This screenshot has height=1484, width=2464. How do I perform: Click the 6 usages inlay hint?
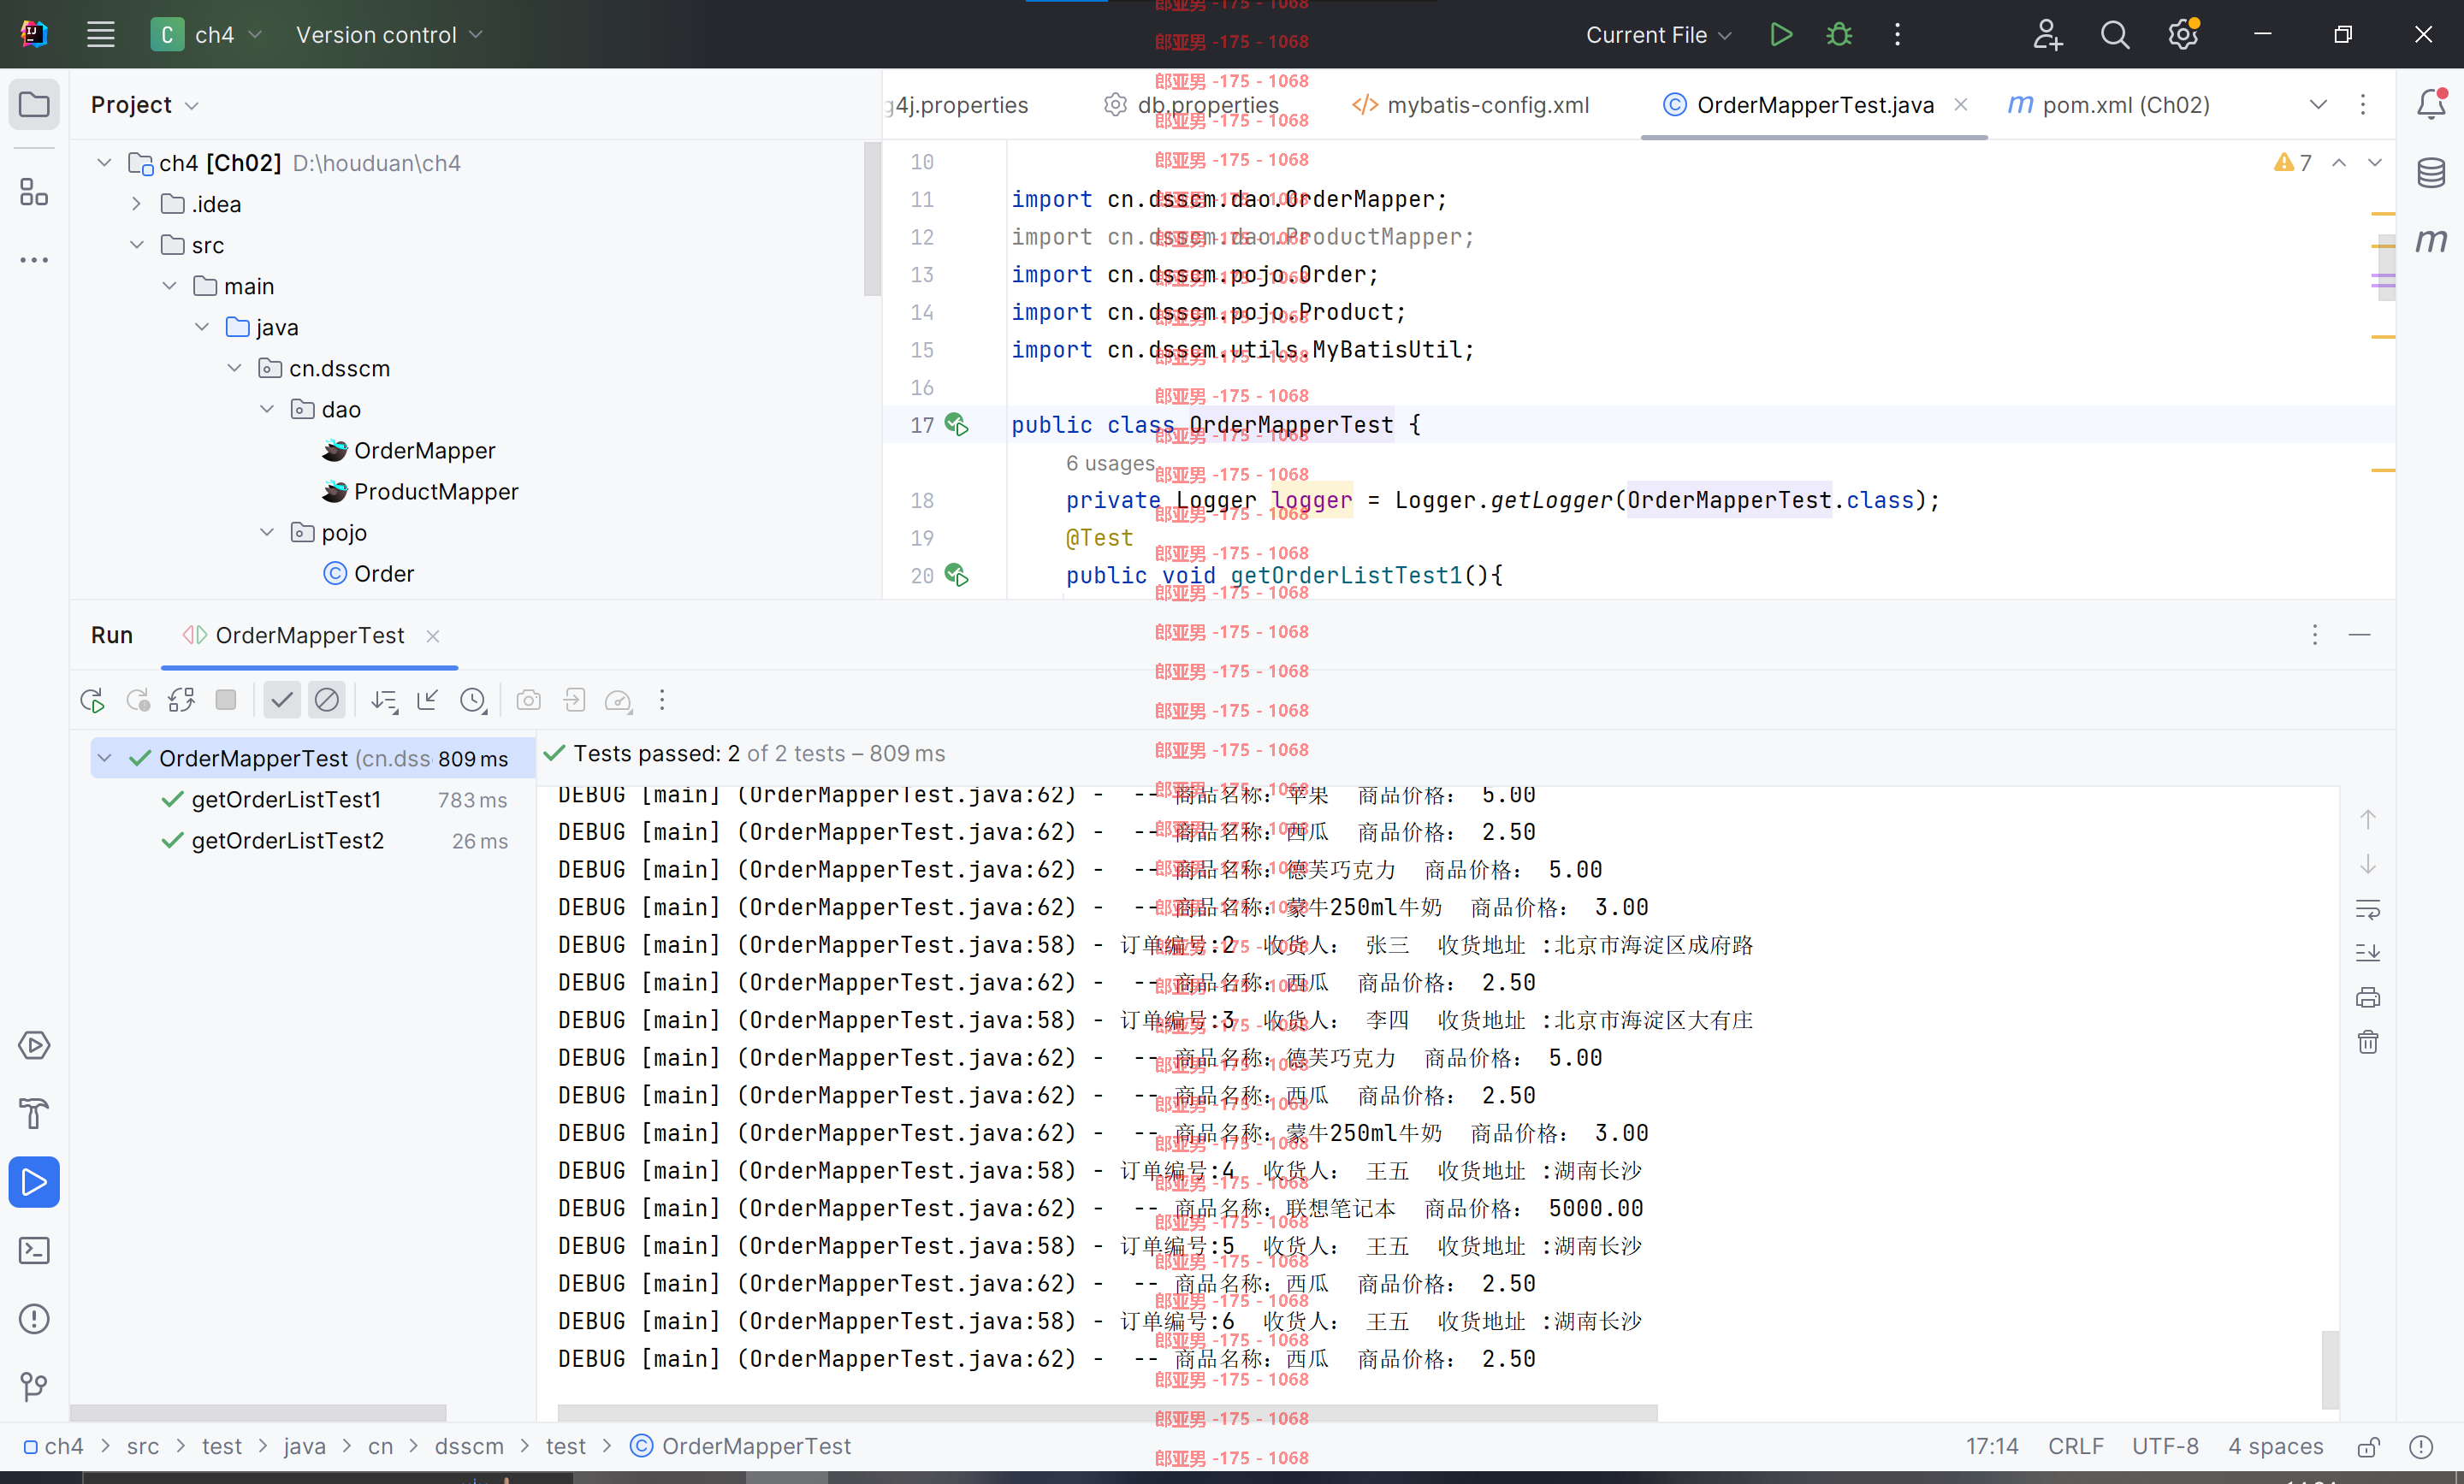click(1110, 464)
